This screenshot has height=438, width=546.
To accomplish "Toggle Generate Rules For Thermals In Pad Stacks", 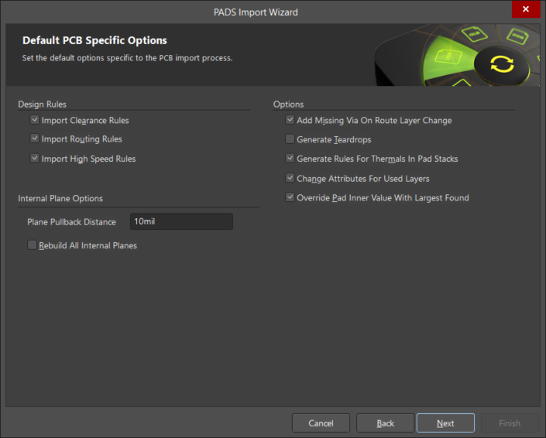I will pos(290,159).
